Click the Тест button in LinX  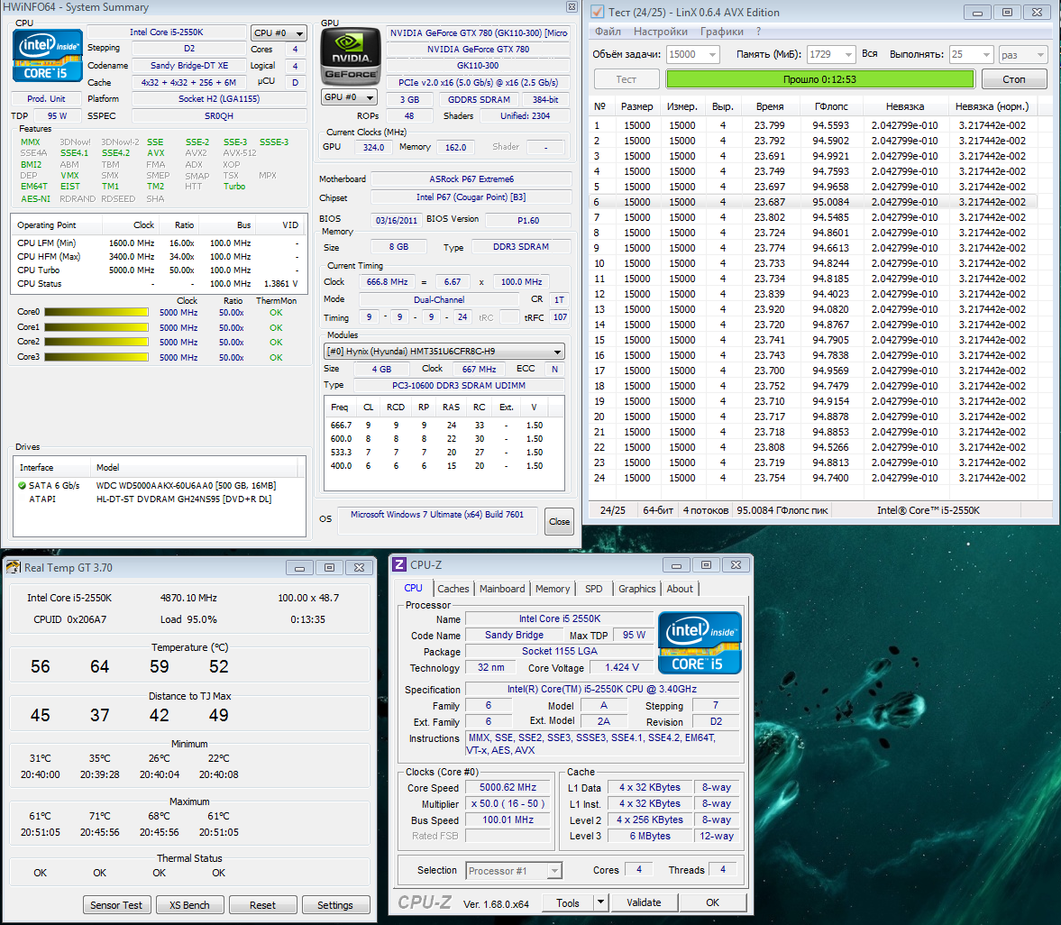(626, 79)
